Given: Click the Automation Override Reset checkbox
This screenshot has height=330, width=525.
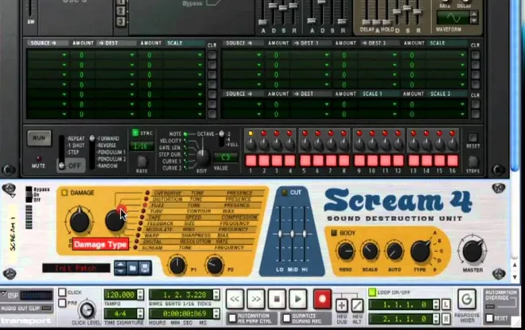Looking at the screenshot, I should click(x=489, y=317).
